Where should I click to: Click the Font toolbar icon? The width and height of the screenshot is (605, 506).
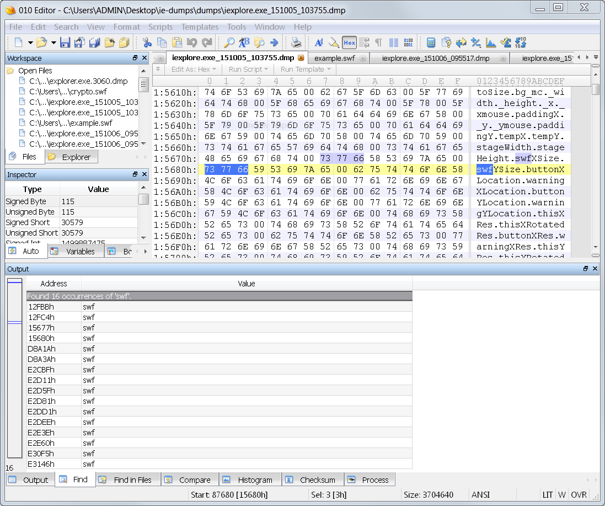[x=319, y=42]
